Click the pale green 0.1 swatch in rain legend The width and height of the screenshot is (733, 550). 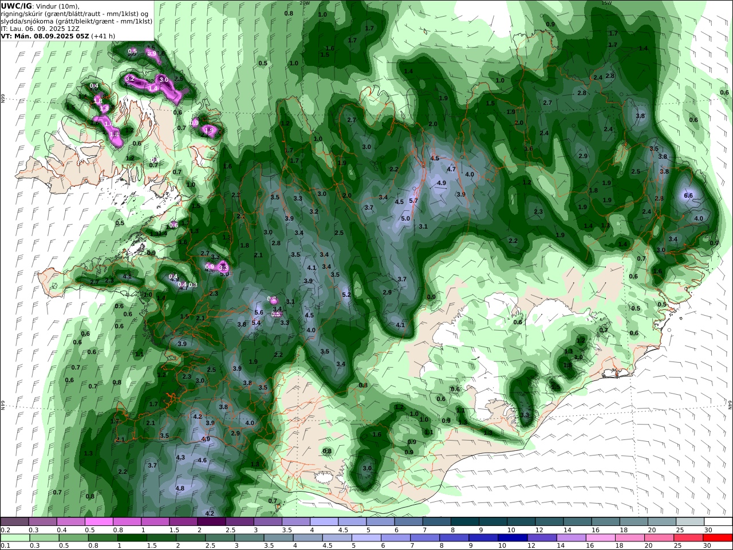pyautogui.click(x=14, y=538)
